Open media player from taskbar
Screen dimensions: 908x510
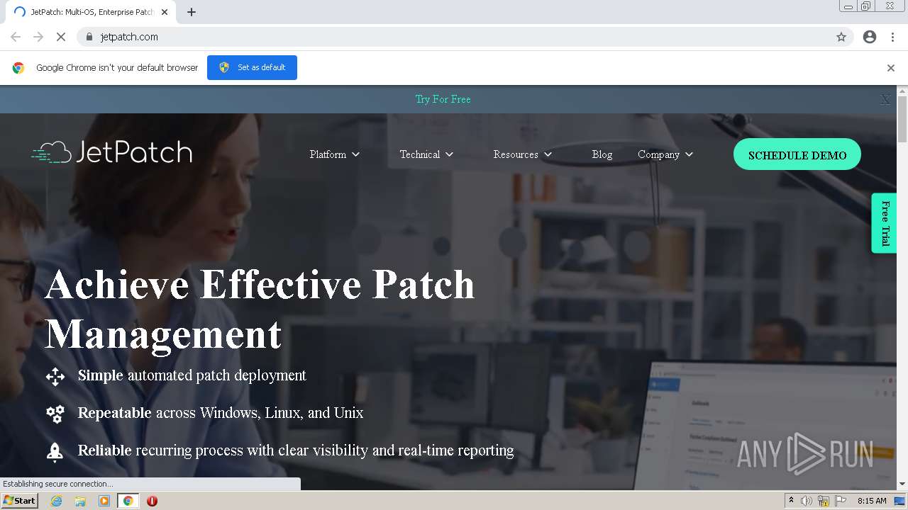click(x=104, y=501)
